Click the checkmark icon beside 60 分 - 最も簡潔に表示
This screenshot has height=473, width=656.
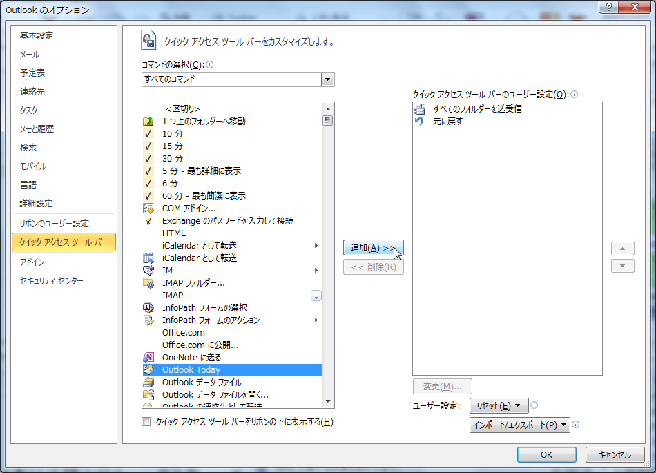[x=148, y=195]
